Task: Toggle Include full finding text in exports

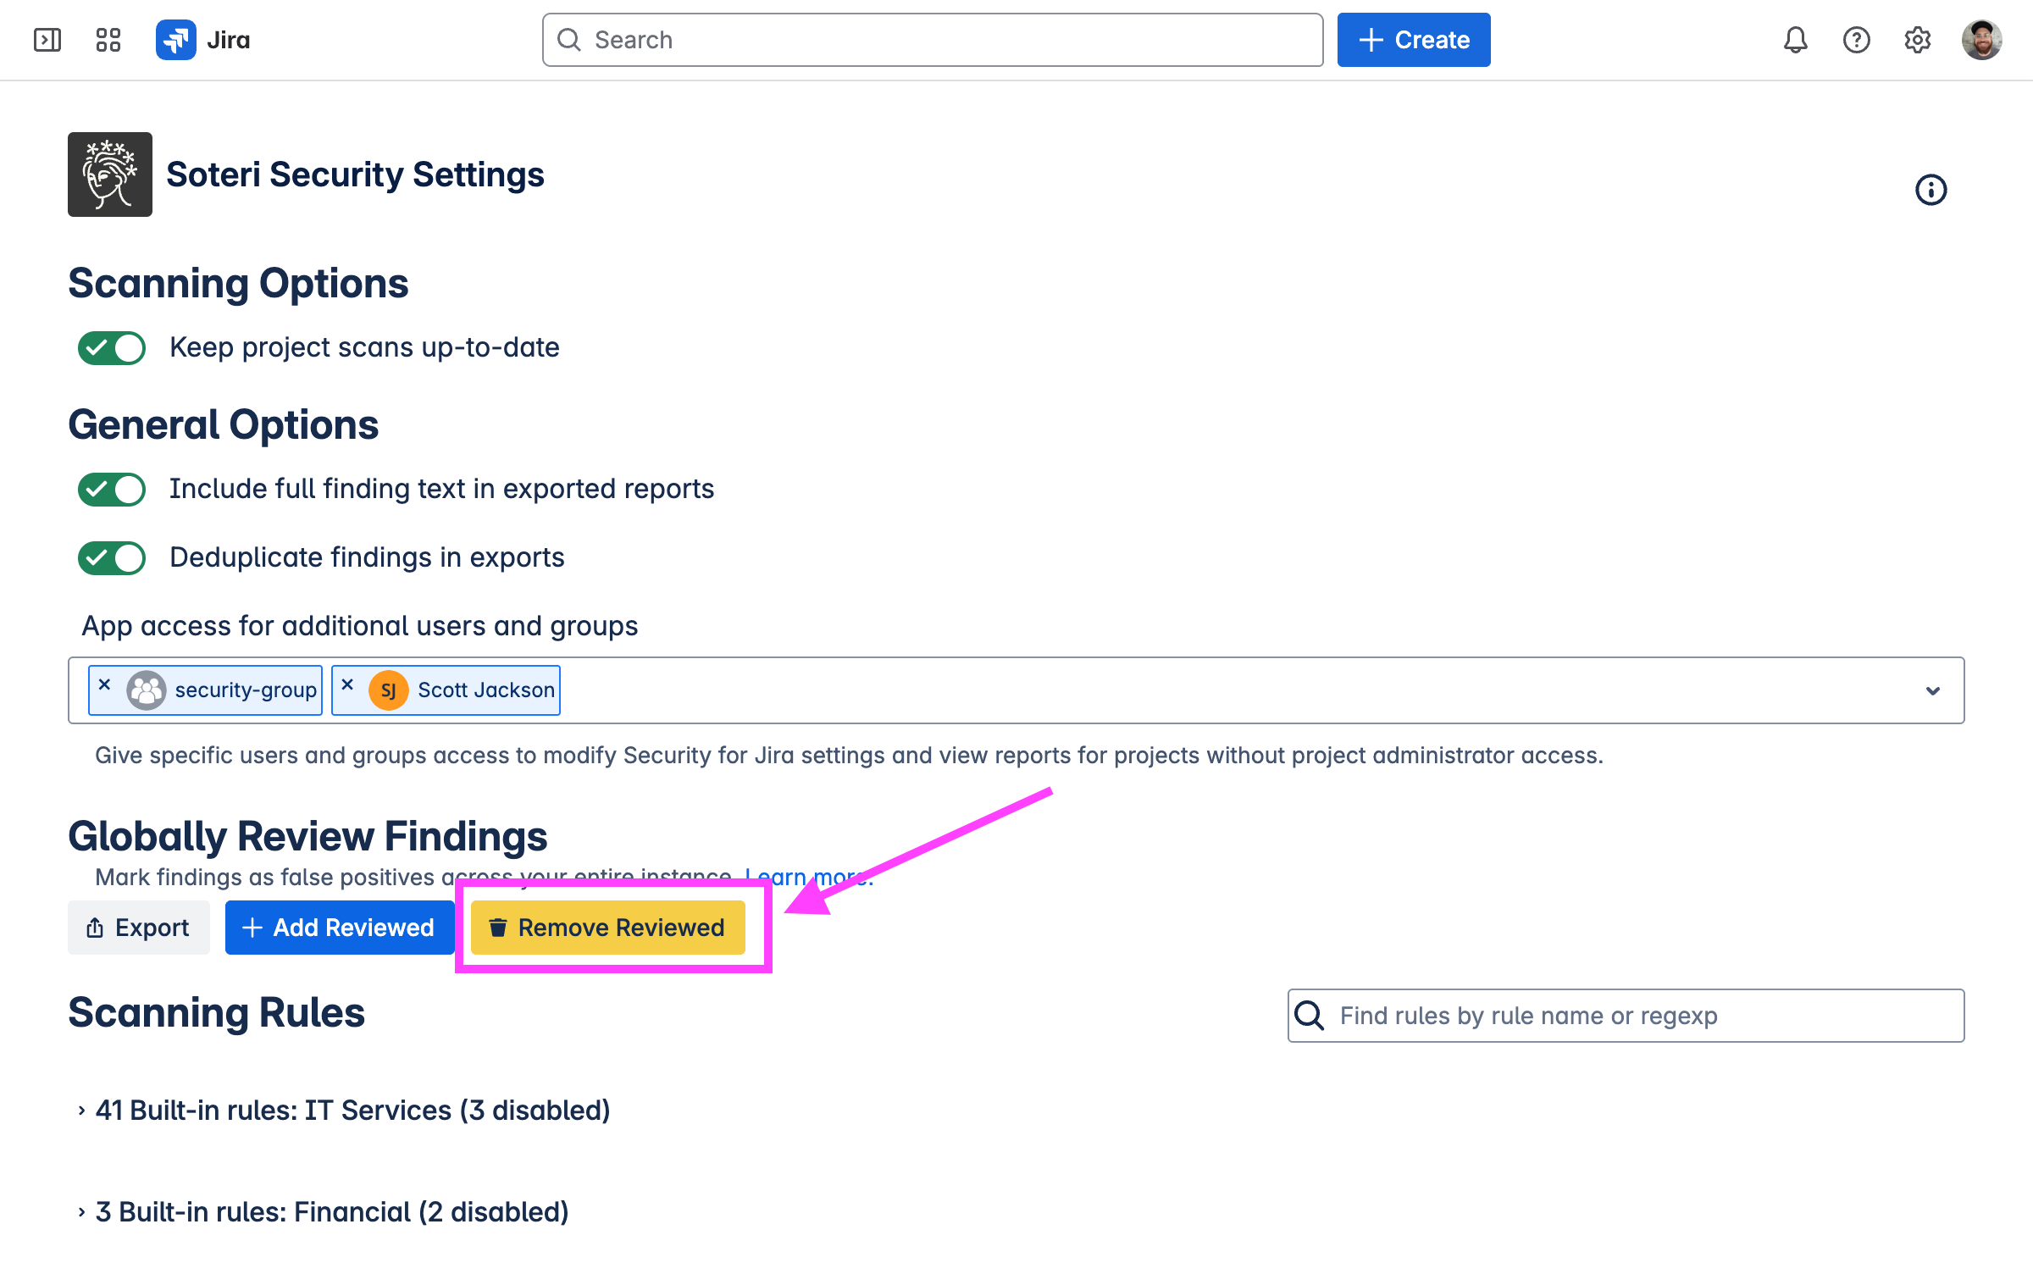Action: point(112,490)
